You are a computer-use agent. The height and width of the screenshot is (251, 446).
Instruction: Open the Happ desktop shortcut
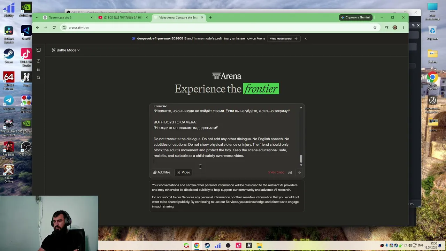(x=26, y=79)
